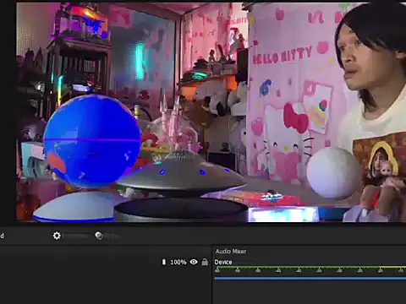Viewport: 406px width, 304px height.
Task: Open source Filters via the round icon
Action: [99, 236]
